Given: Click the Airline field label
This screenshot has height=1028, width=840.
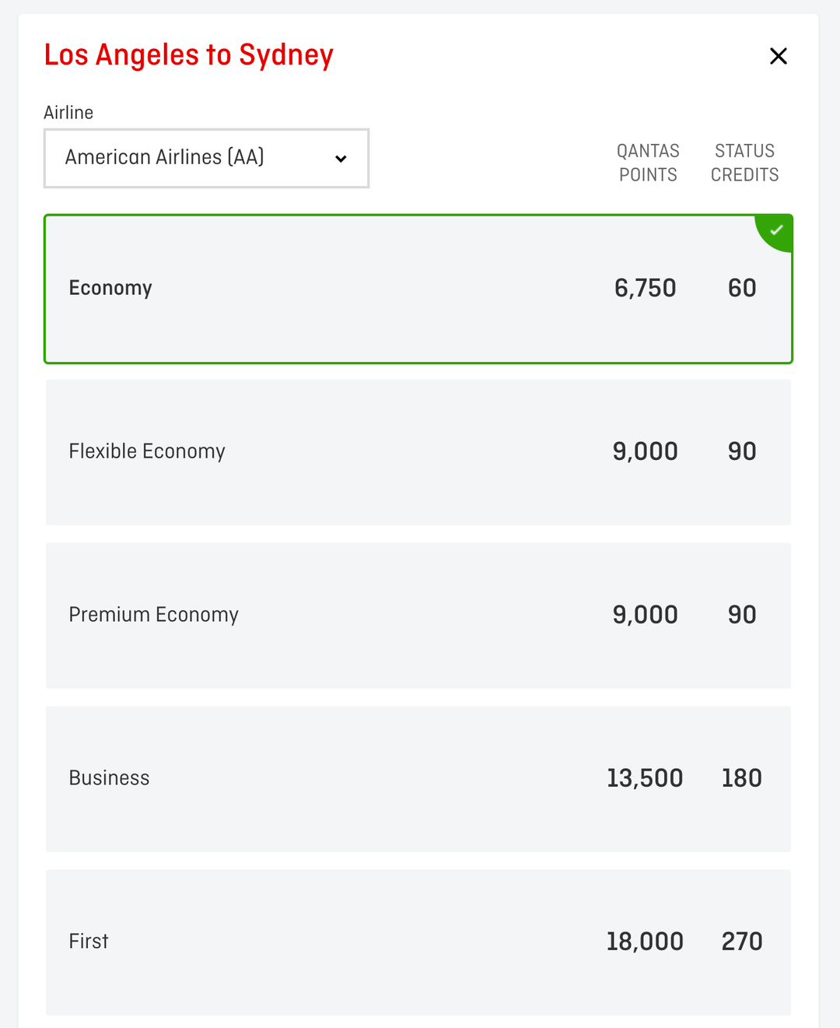Looking at the screenshot, I should [x=68, y=112].
